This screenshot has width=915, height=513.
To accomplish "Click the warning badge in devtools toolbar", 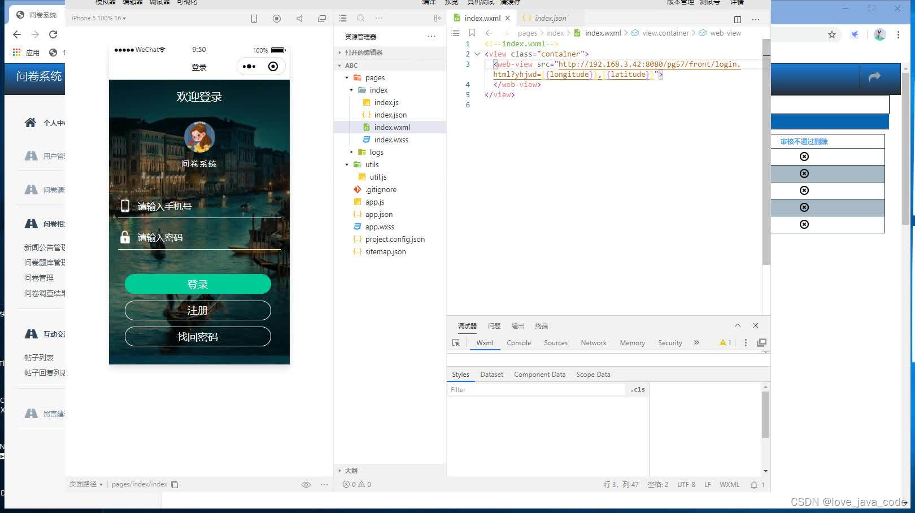I will click(726, 343).
